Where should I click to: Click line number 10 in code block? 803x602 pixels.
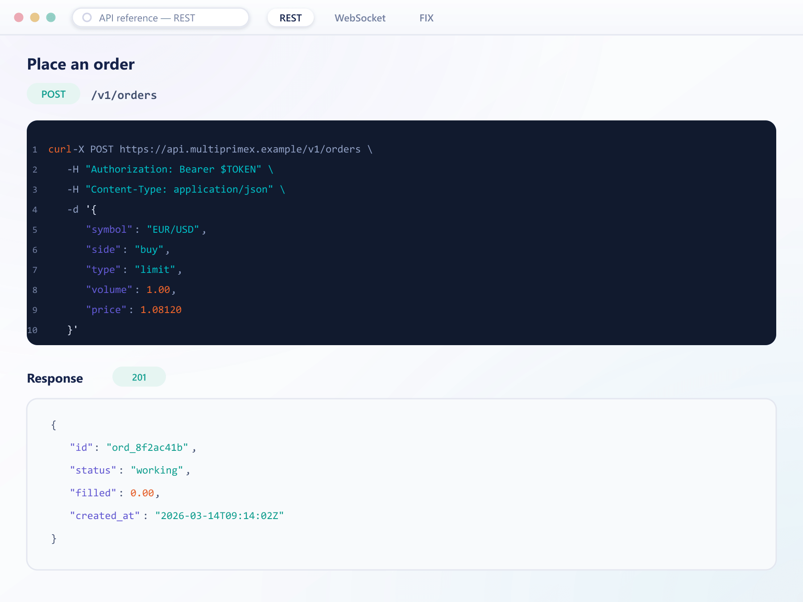pyautogui.click(x=33, y=330)
